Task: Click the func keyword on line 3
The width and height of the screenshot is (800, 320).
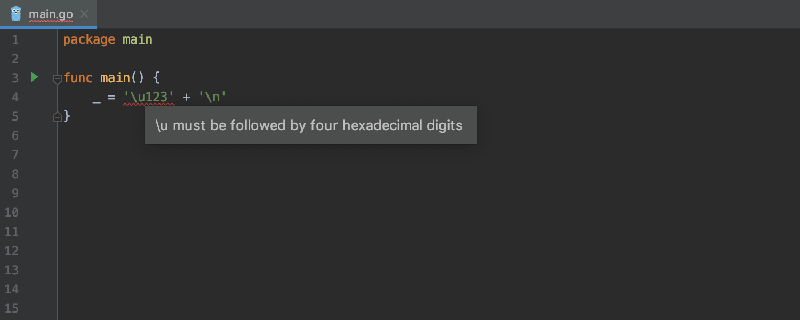Action: point(78,78)
